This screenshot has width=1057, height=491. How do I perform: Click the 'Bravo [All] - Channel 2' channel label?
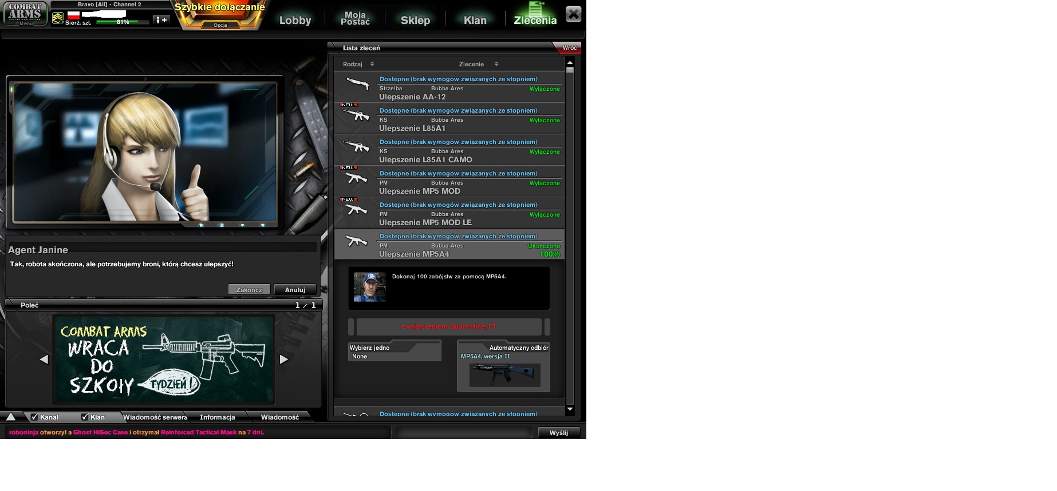point(109,5)
